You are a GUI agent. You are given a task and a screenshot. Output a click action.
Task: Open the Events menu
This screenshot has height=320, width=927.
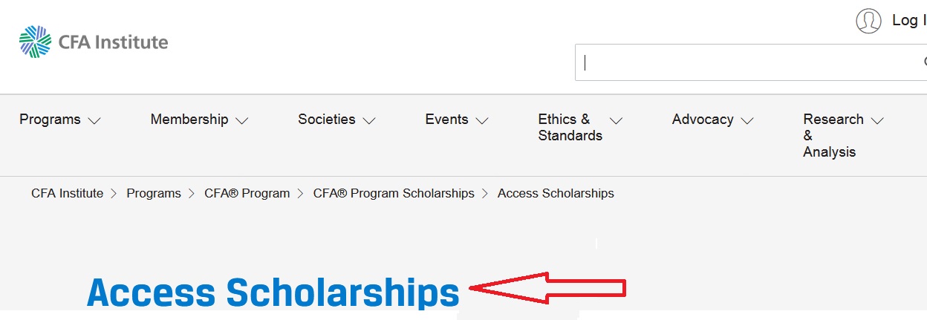coord(446,120)
